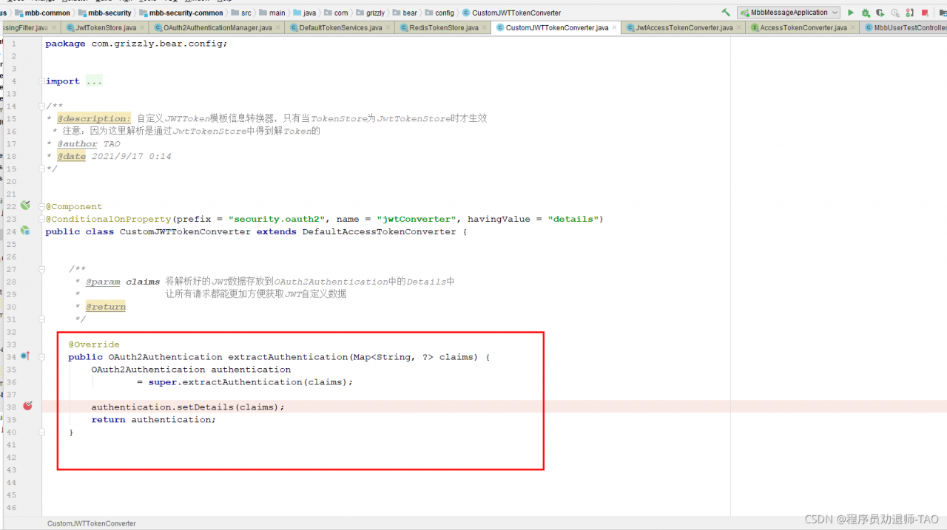Click the @ConditionalOnProperty annotation
This screenshot has width=947, height=530.
tap(108, 219)
